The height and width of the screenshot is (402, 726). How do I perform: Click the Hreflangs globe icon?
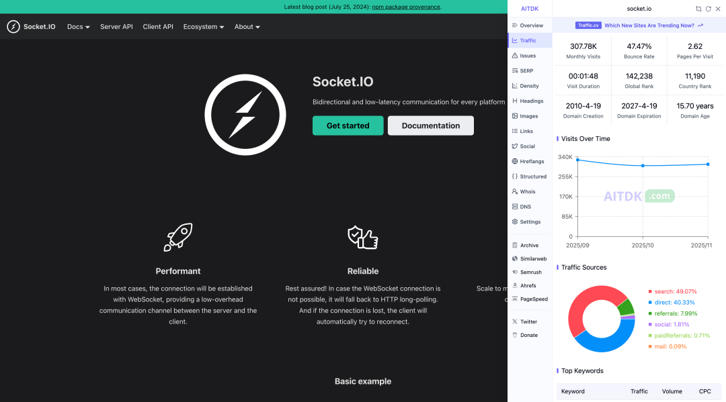click(515, 161)
